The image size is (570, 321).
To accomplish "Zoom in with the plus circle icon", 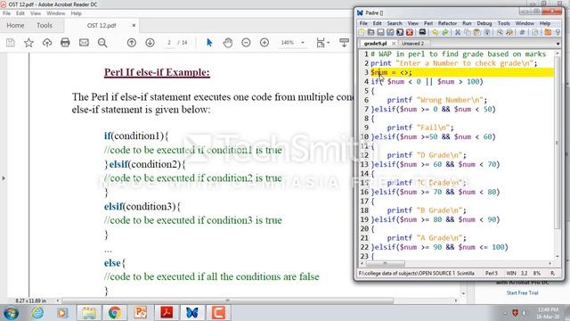I will point(265,43).
